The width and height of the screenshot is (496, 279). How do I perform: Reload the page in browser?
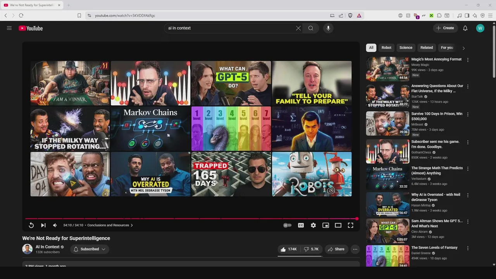tap(21, 15)
